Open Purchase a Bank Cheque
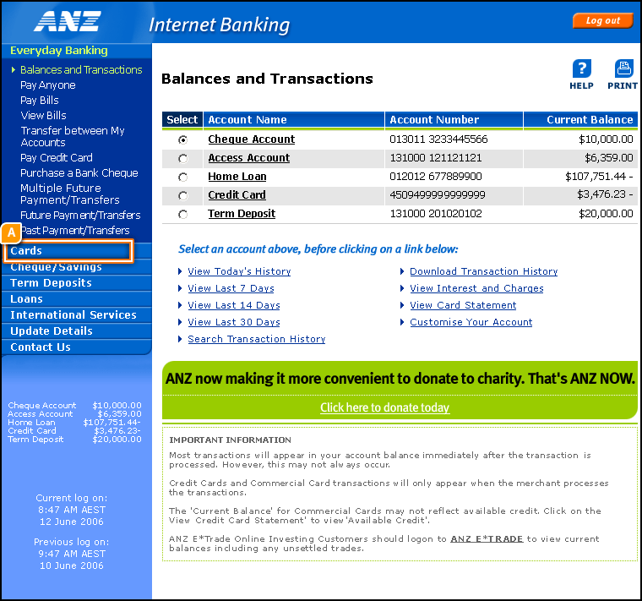Screen dimensions: 642x601 79,173
